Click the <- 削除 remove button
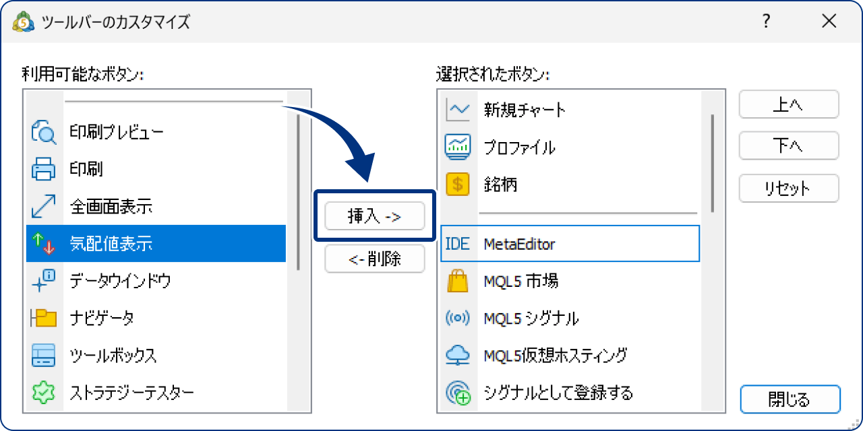The height and width of the screenshot is (431, 863). coord(374,259)
